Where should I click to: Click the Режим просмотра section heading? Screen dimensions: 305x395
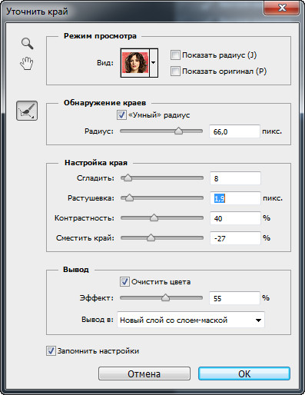tap(100, 36)
